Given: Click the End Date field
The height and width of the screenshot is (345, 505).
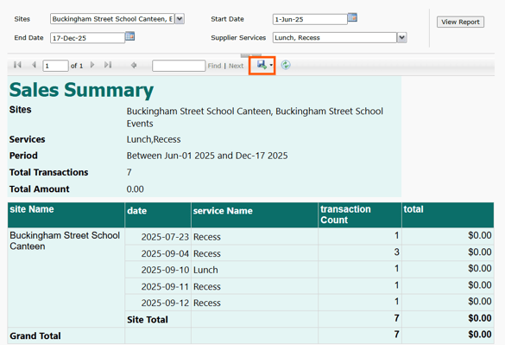Looking at the screenshot, I should point(87,38).
